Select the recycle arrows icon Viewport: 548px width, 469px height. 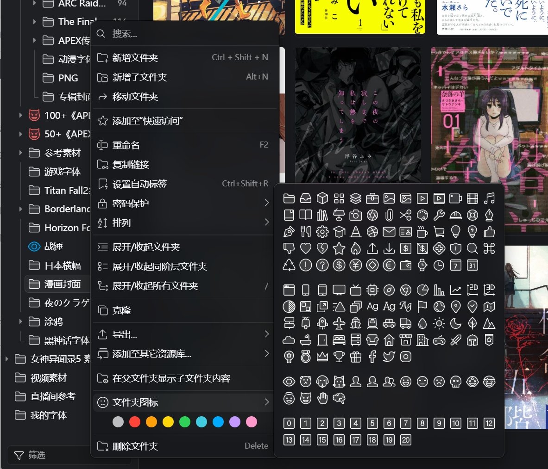coord(289,265)
